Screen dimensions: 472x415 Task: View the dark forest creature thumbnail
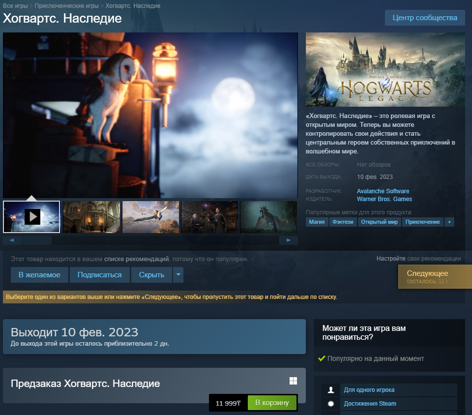click(x=269, y=217)
